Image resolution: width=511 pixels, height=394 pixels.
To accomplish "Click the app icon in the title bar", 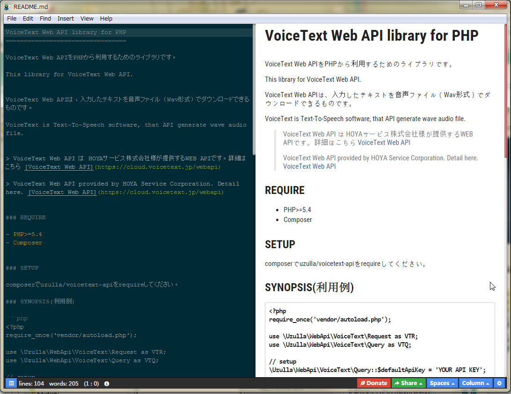I will pos(7,7).
